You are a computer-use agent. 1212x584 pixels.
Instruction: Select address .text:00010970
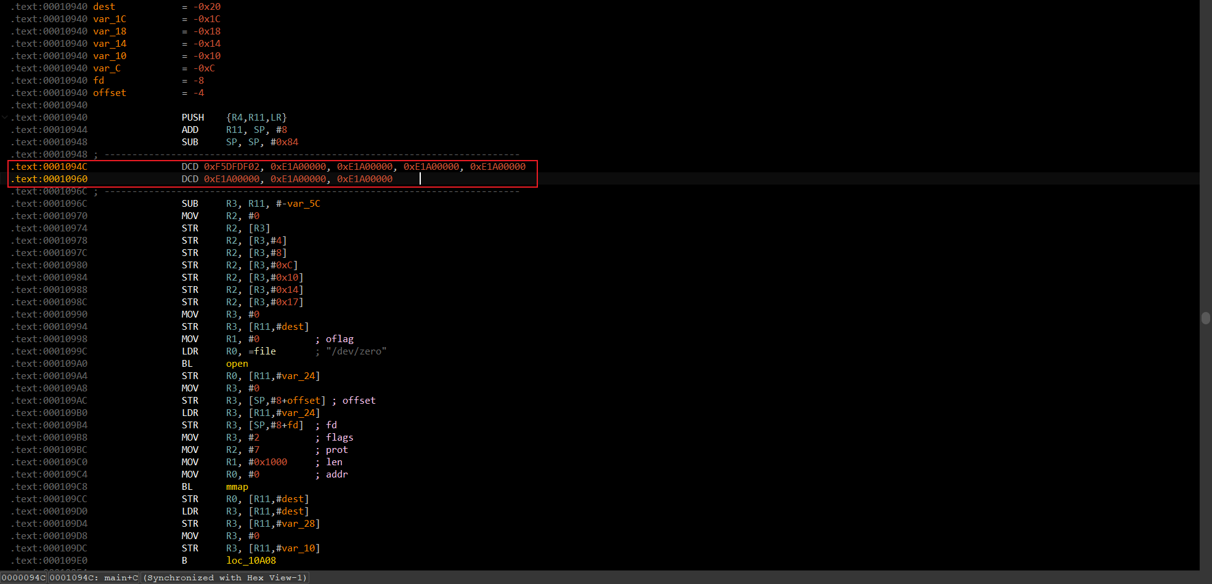pyautogui.click(x=49, y=216)
